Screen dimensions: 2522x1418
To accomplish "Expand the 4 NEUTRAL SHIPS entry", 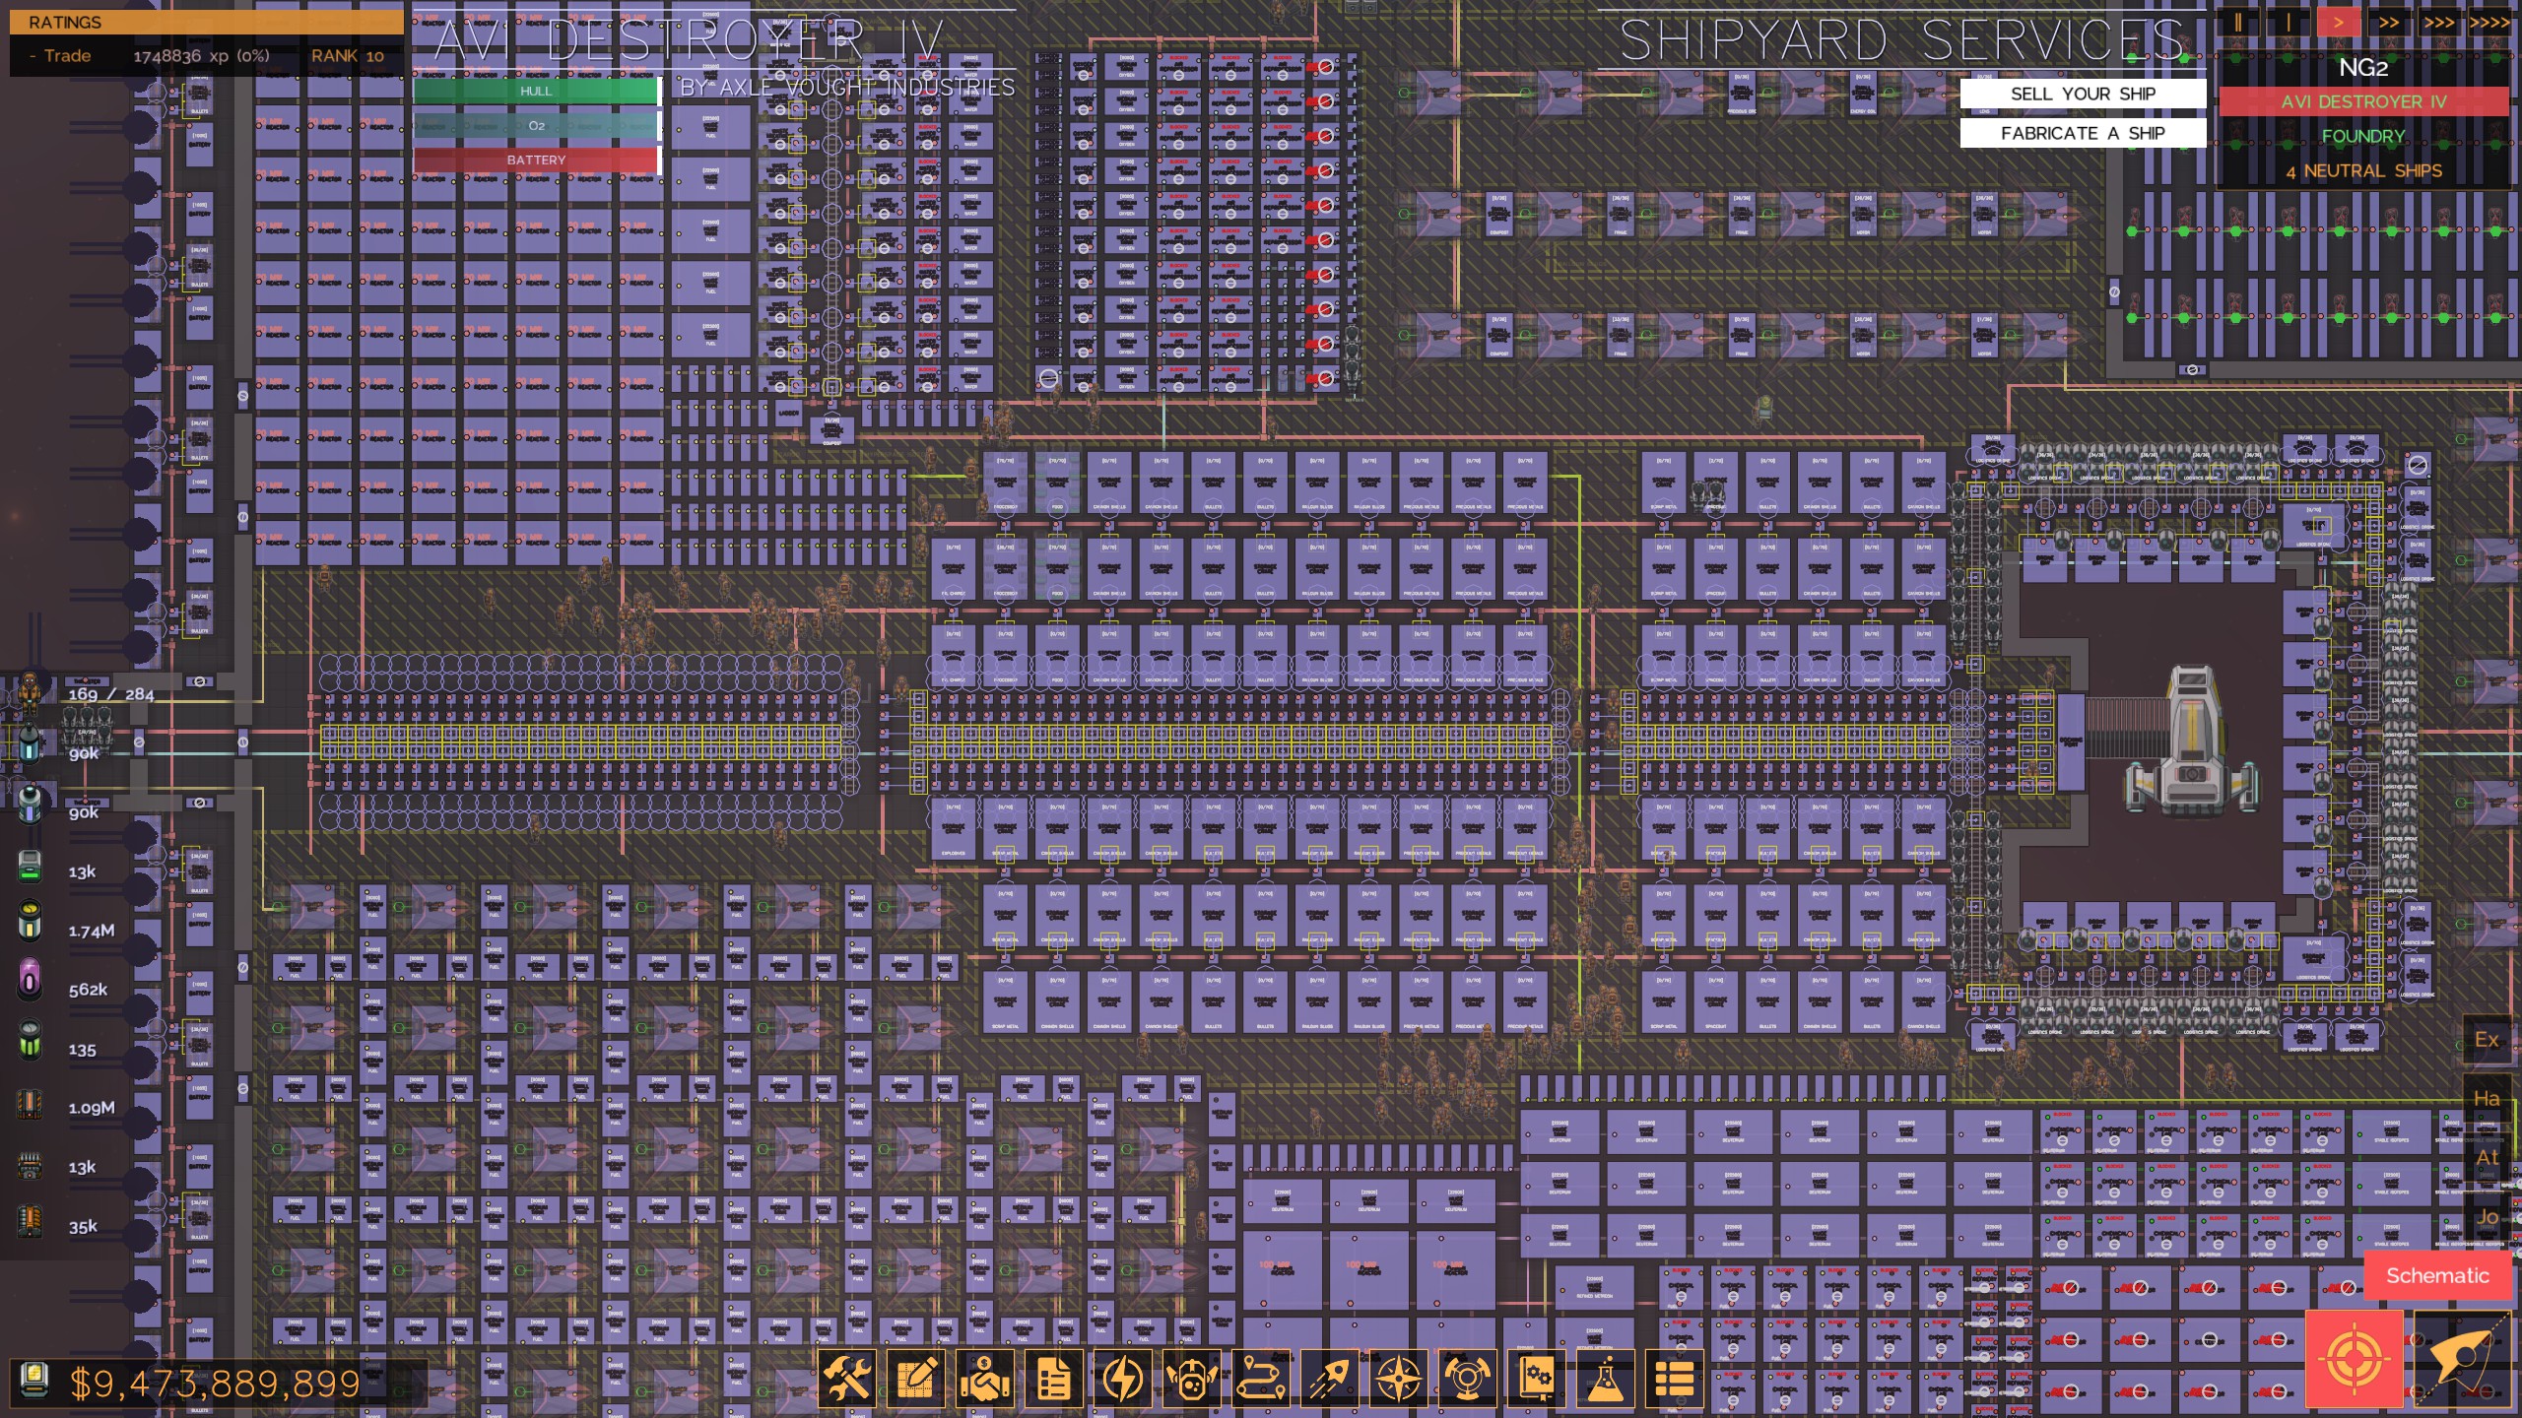I will tap(2362, 171).
